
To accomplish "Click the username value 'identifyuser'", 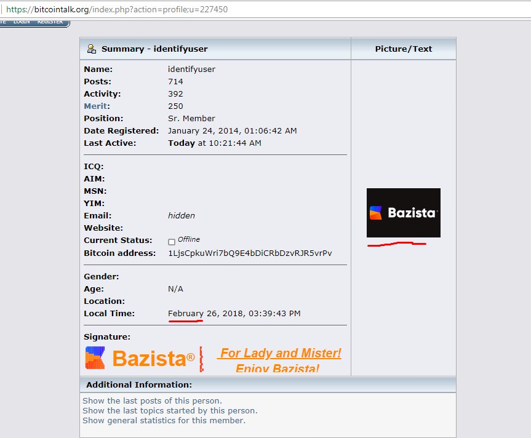I will pos(191,70).
